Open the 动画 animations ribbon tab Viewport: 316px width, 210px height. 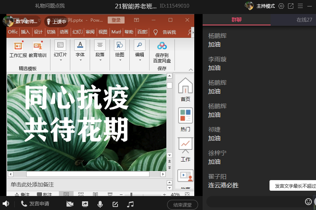(64, 32)
